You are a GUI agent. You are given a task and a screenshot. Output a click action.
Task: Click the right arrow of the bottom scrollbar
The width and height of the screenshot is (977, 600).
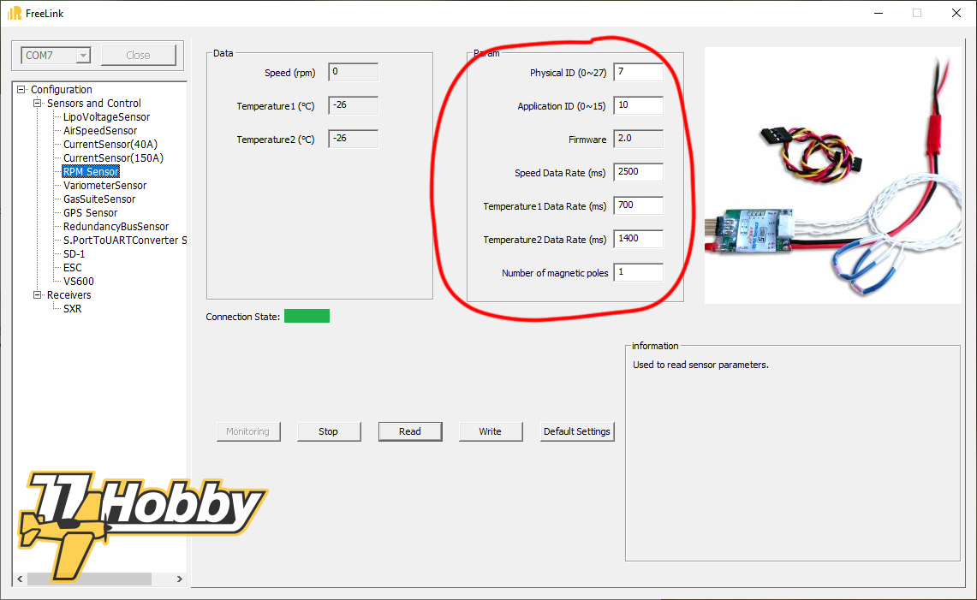click(x=179, y=579)
